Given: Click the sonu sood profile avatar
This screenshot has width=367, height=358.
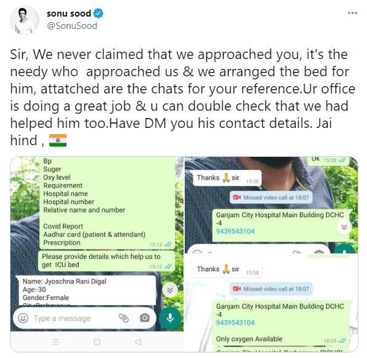Looking at the screenshot, I should click(x=25, y=20).
